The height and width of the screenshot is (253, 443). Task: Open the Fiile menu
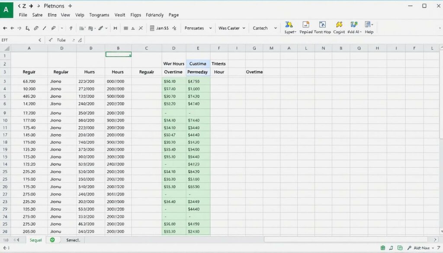point(23,15)
